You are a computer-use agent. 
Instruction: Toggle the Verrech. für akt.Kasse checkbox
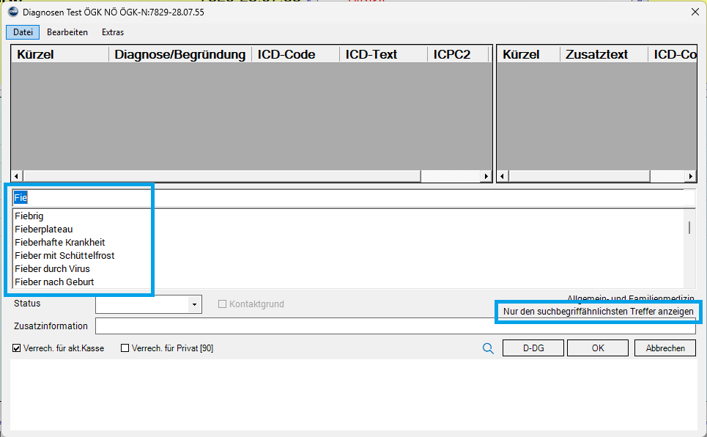[17, 348]
